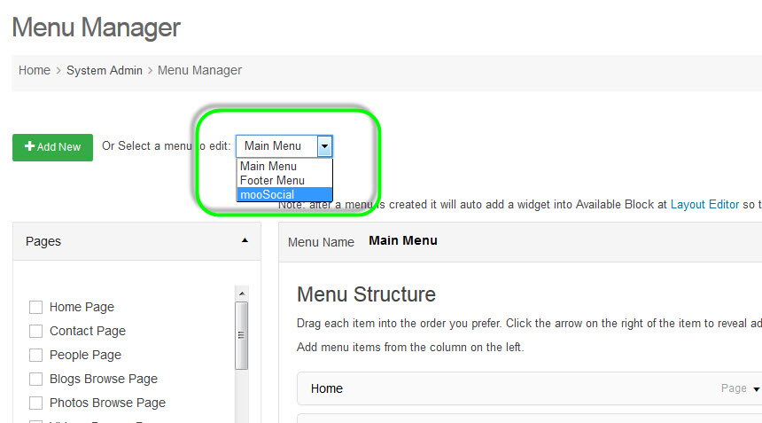Expand the Home menu item arrow
The width and height of the screenshot is (762, 423).
[x=756, y=389]
